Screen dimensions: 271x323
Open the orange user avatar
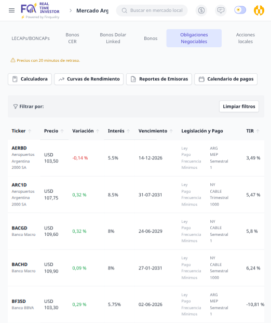259,10
